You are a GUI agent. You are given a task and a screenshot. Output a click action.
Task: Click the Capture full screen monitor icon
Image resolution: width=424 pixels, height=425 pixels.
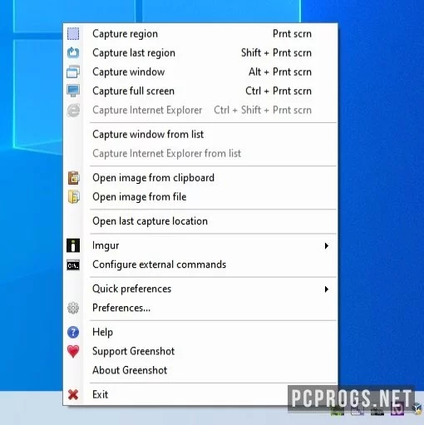click(x=73, y=91)
